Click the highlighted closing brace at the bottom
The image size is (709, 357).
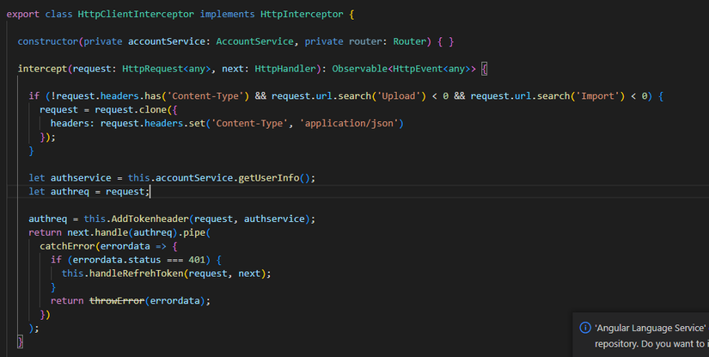pyautogui.click(x=20, y=342)
